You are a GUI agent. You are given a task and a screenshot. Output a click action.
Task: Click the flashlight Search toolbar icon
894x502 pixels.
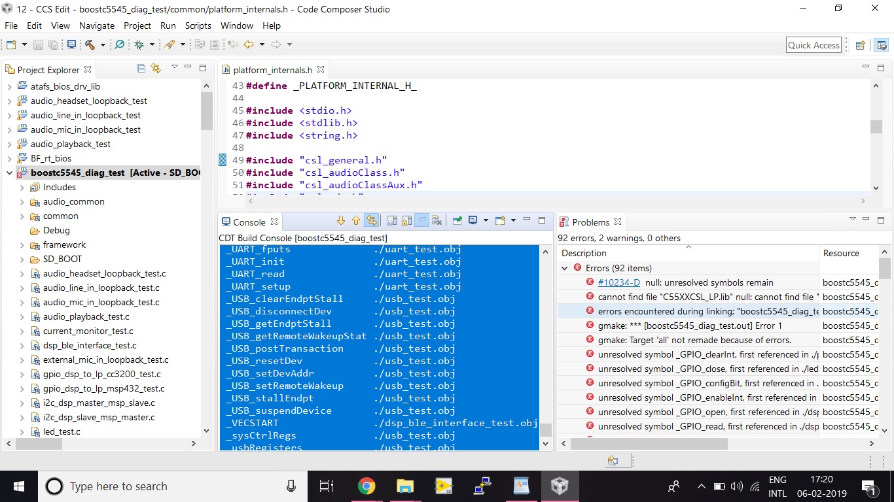point(170,44)
